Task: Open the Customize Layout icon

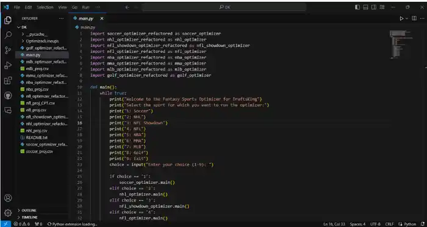Action: click(382, 7)
